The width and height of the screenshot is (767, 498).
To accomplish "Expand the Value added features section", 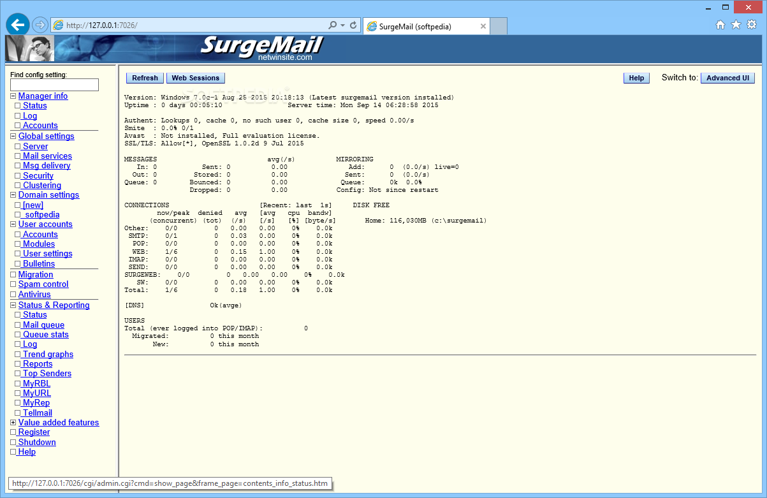I will (x=13, y=423).
